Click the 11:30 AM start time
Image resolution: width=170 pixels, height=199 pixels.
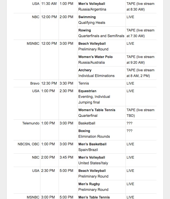(x=49, y=4)
